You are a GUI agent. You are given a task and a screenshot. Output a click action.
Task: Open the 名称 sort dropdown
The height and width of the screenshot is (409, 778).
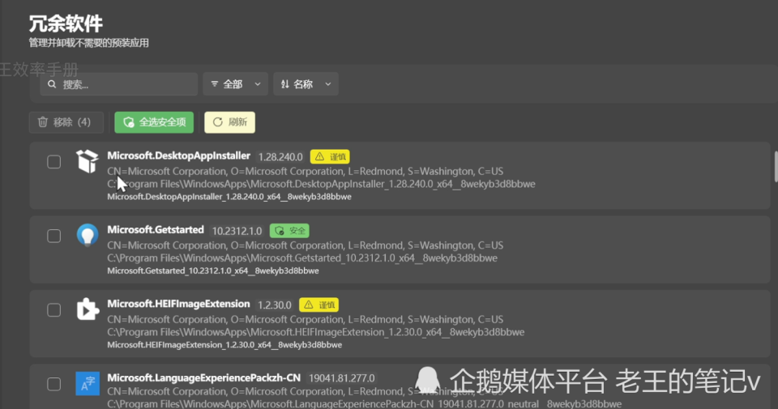(306, 84)
